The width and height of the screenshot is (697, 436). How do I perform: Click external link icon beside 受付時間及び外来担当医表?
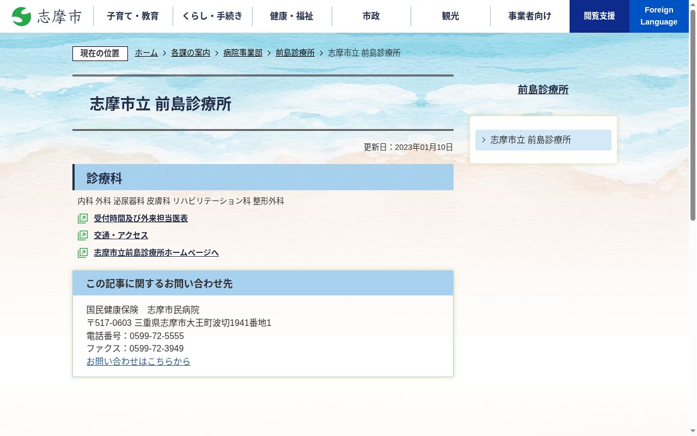tap(83, 219)
